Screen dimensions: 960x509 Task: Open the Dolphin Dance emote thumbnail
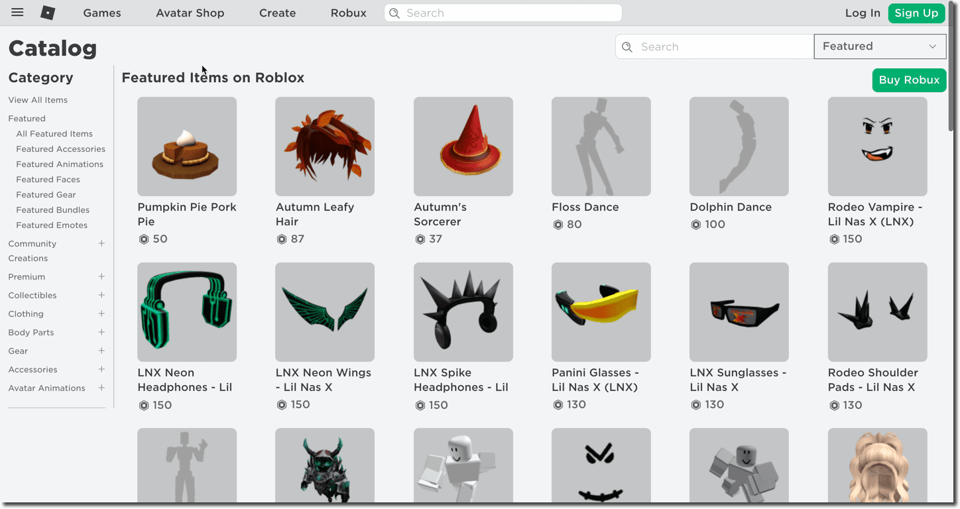739,146
